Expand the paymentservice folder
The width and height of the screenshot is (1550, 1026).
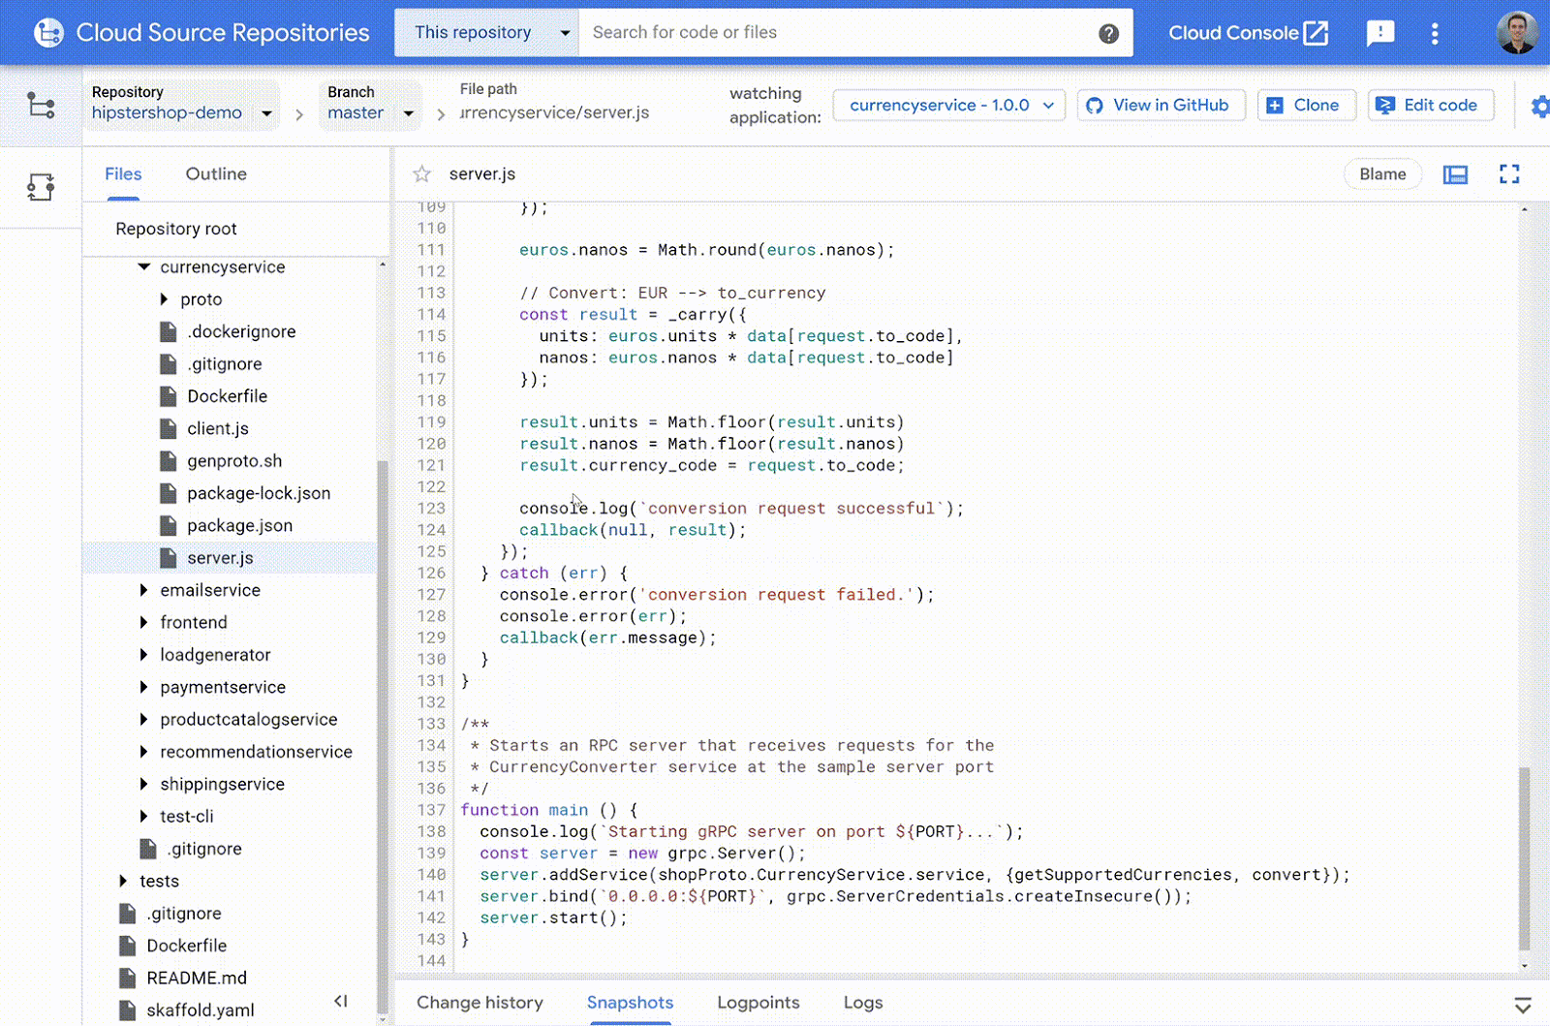click(x=143, y=687)
